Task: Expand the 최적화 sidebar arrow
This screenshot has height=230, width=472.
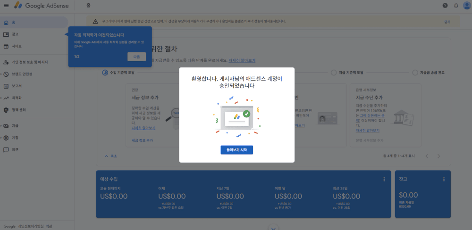Action: pyautogui.click(x=1, y=98)
